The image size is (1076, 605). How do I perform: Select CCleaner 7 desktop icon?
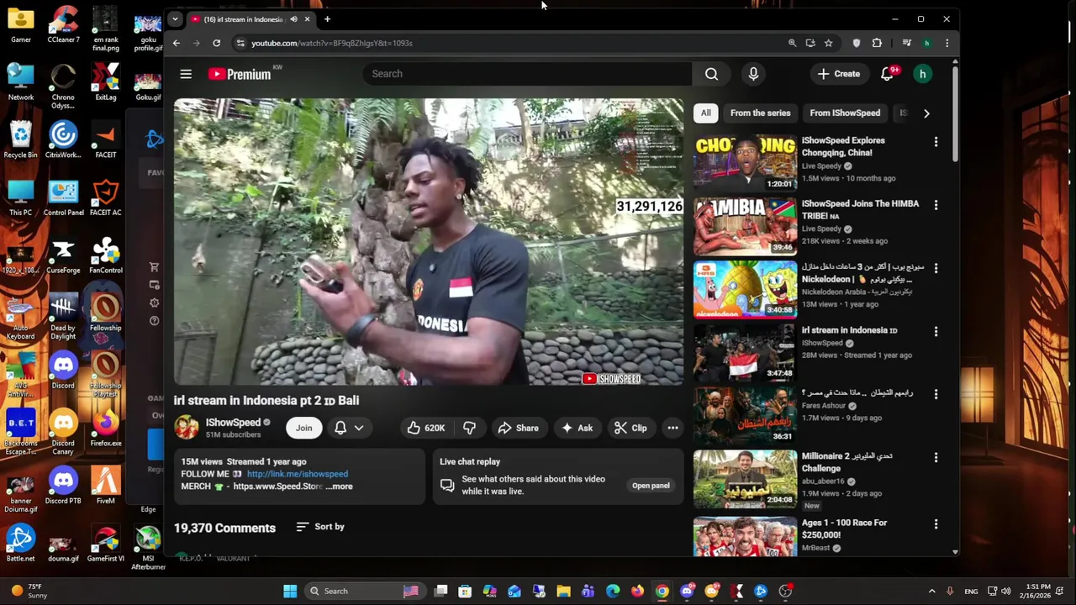click(63, 24)
